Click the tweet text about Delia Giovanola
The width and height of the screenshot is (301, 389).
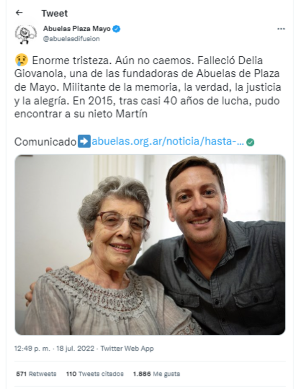coord(148,87)
